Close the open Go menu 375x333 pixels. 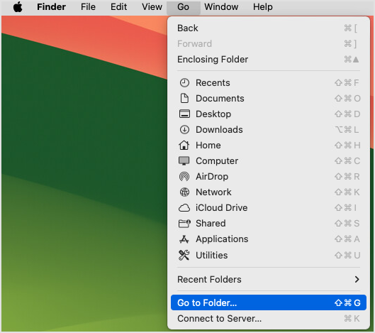tap(183, 7)
